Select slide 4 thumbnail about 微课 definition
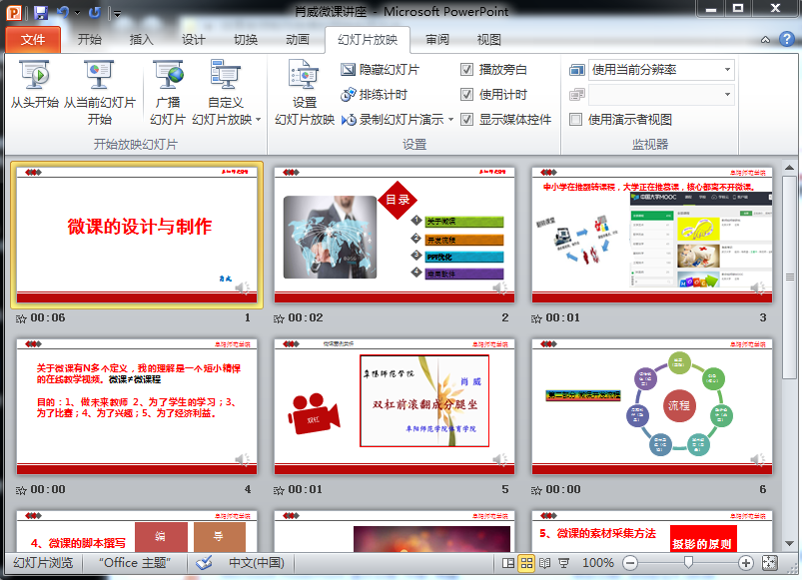Viewport: 802px width, 580px height. [137, 406]
